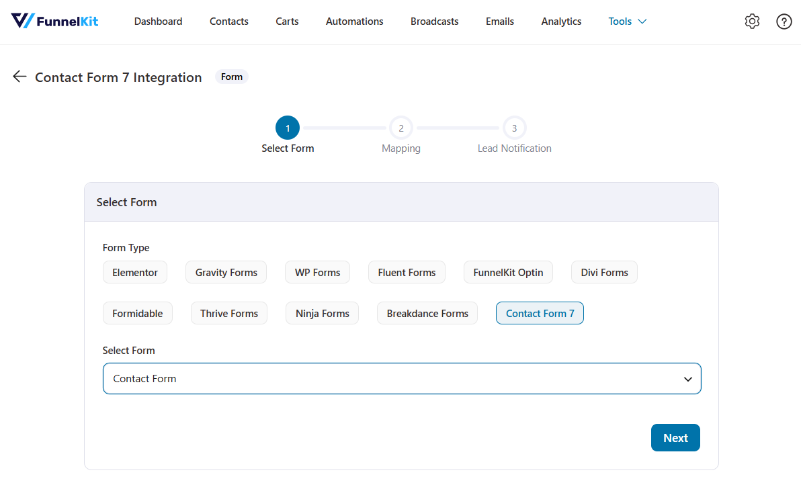Open the Carts section
This screenshot has height=489, width=801.
[x=287, y=21]
